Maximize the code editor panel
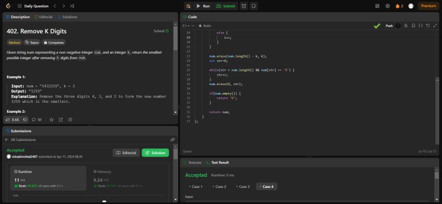Screen dimensions: 442x204 click(x=435, y=25)
